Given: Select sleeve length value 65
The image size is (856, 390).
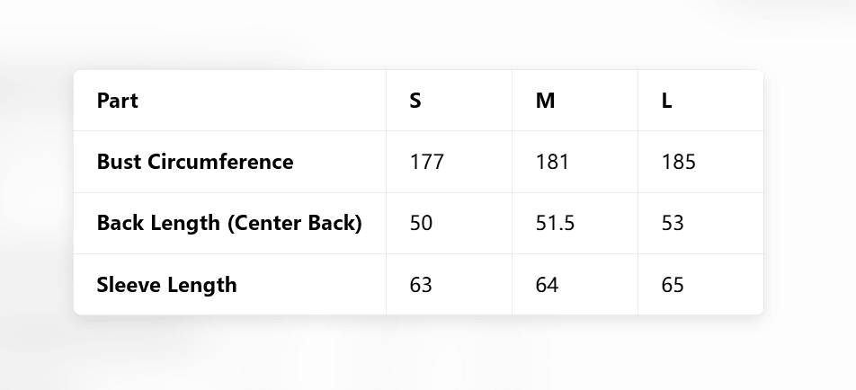Looking at the screenshot, I should (673, 285).
